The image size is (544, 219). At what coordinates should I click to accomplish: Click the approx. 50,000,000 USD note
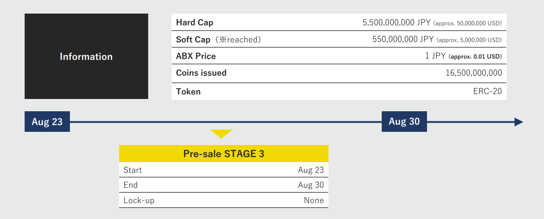point(468,23)
